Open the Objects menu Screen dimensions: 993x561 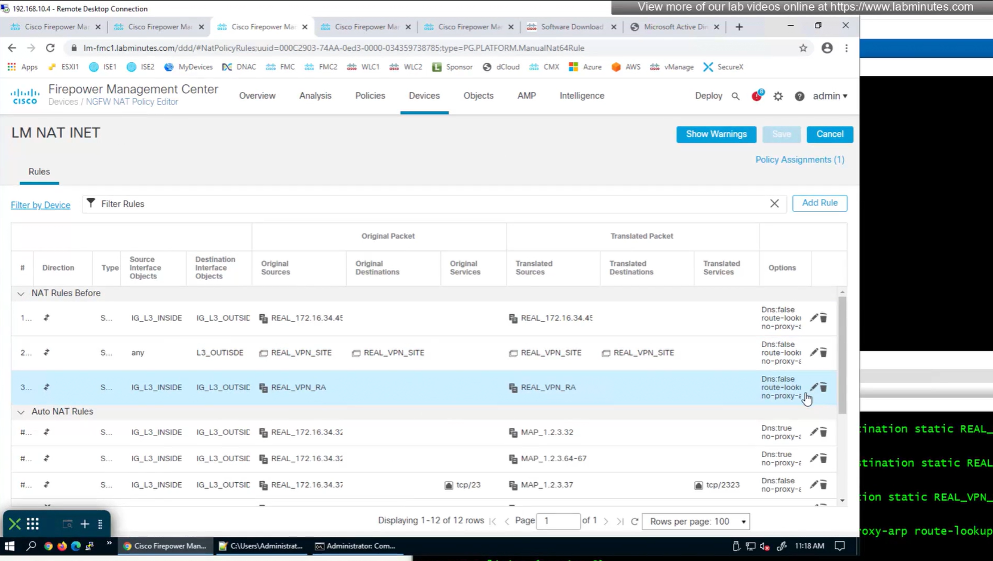[478, 96]
